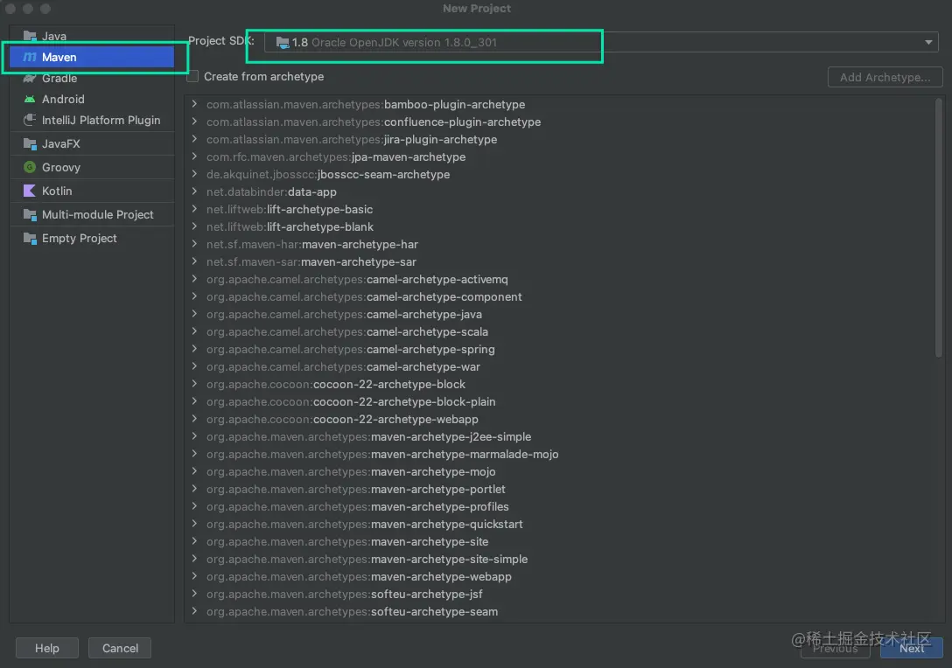Screen dimensions: 952x668
Task: Select camel-archetype-component row
Action: [558, 296]
